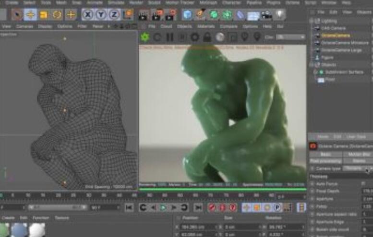Toggle the position keyframe icon in timeline bar
The height and width of the screenshot is (237, 373).
point(246,208)
